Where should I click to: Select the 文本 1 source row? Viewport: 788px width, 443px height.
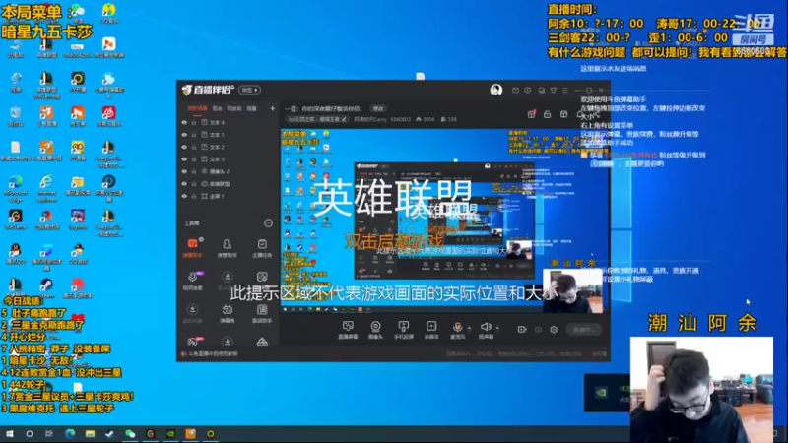[x=229, y=135]
